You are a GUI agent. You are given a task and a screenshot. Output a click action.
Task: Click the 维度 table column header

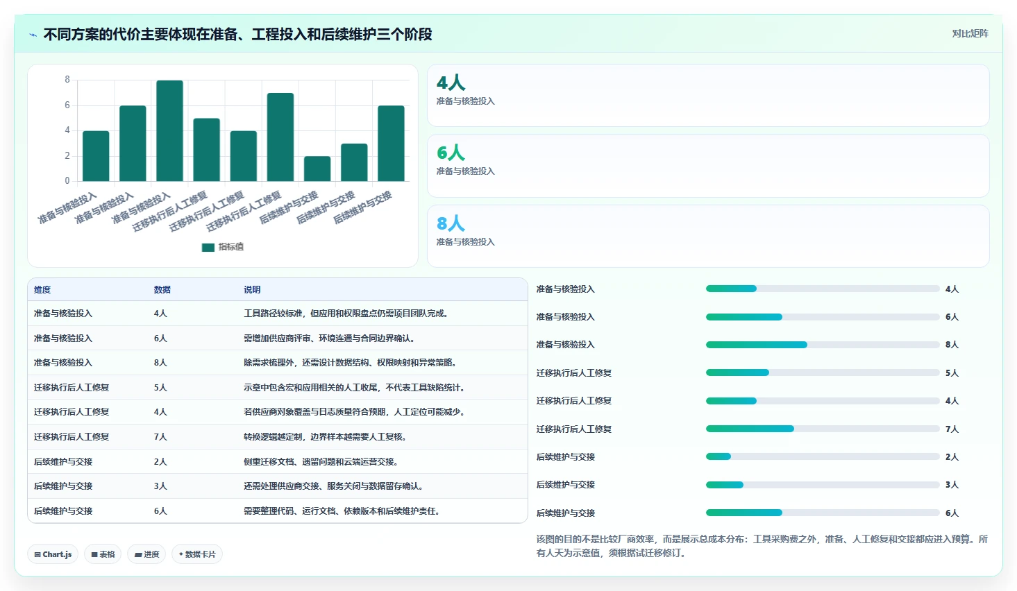pos(42,290)
